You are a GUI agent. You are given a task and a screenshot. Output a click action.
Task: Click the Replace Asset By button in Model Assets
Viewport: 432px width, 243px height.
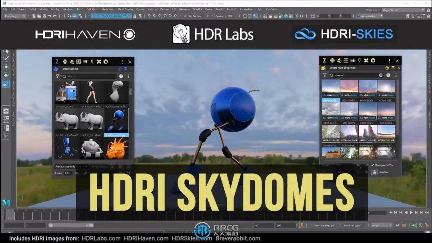click(66, 166)
